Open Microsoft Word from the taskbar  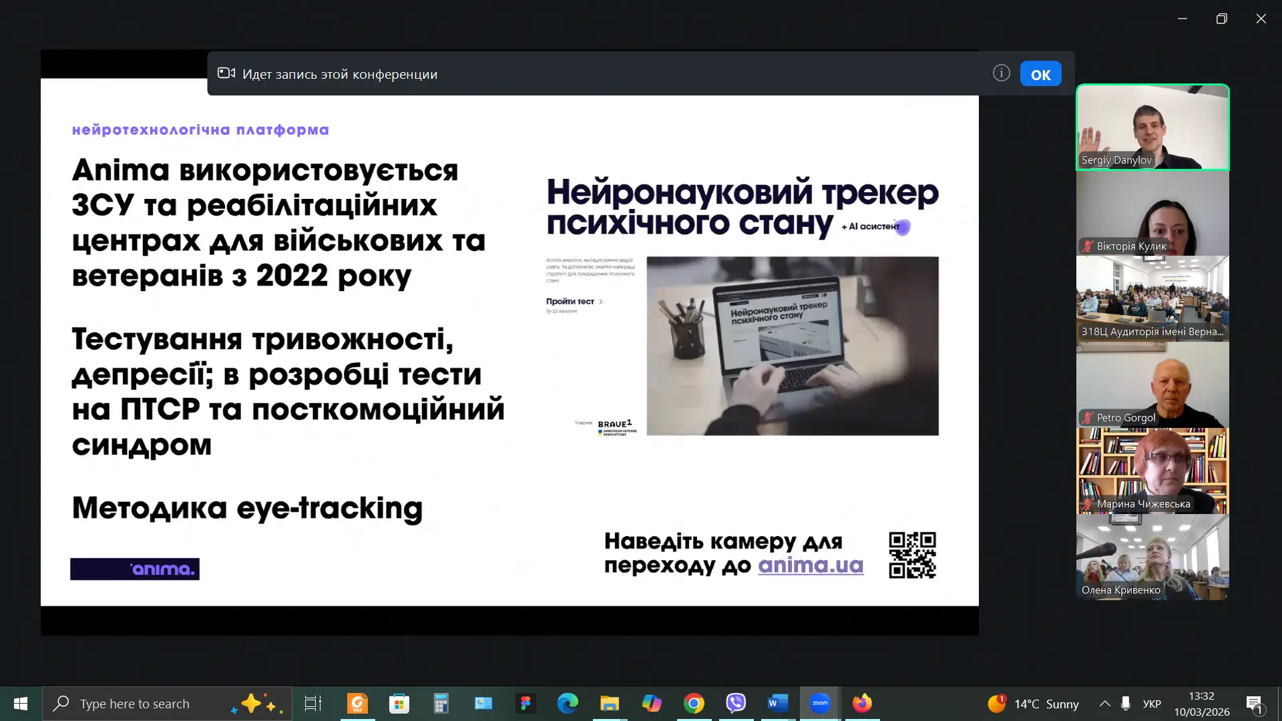tap(778, 703)
